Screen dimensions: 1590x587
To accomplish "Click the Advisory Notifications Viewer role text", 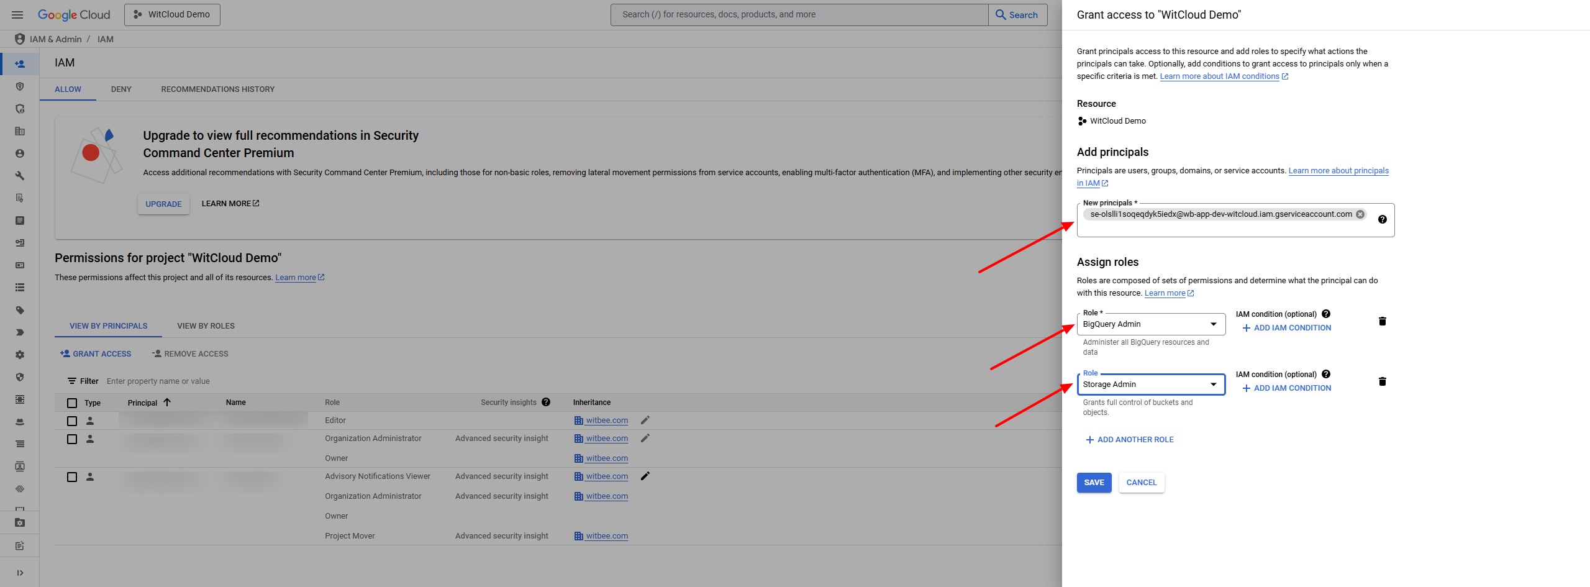I will point(378,476).
